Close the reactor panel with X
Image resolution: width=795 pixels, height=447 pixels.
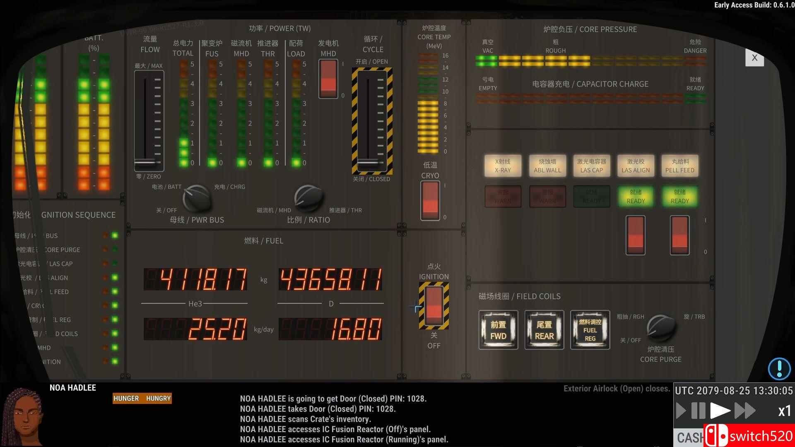pyautogui.click(x=754, y=58)
